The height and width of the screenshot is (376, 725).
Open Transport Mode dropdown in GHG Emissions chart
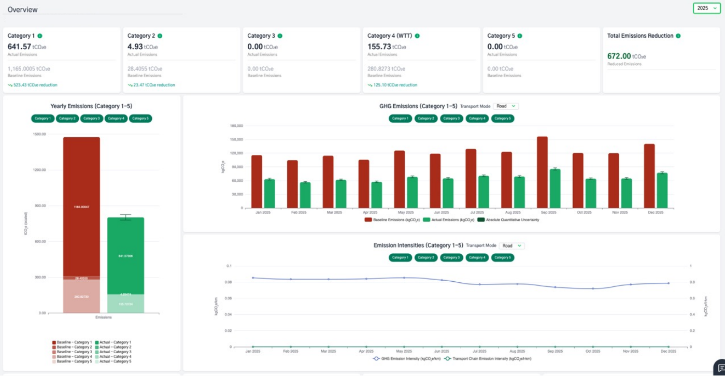[506, 106]
